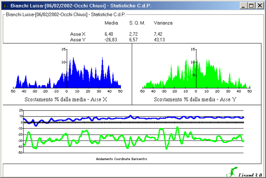Click the 'Scostamento % dalla media - Asse Y' caption

point(195,100)
